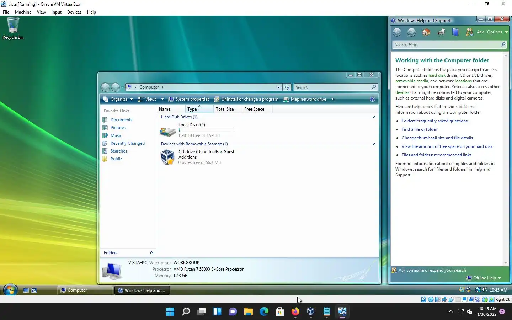
Task: Click Uninstall or change a program
Action: [246, 99]
